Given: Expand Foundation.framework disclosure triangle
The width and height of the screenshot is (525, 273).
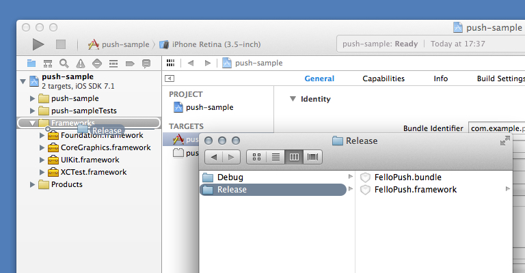Looking at the screenshot, I should click(42, 135).
